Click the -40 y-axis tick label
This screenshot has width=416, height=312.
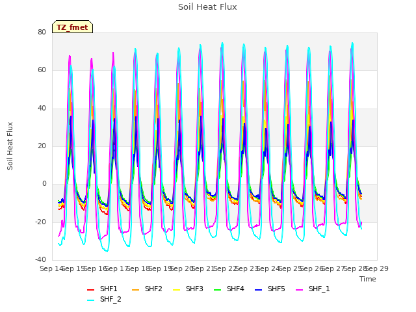pos(40,259)
